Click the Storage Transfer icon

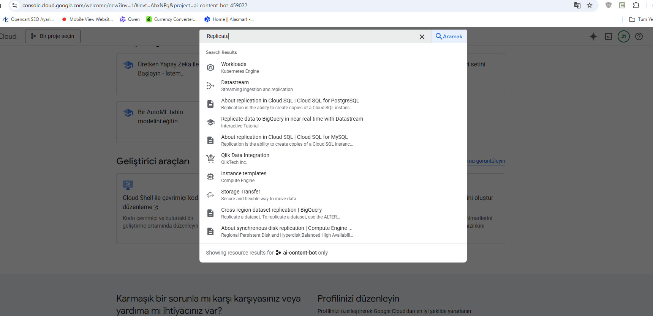[210, 195]
